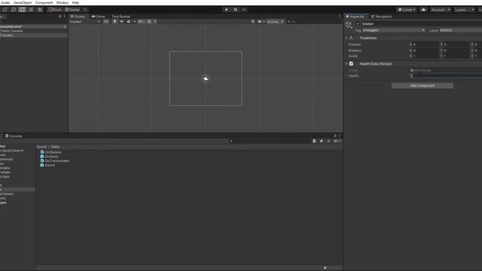Click the Soldier GameObject cube icon
The width and height of the screenshot is (482, 271).
point(348,25)
